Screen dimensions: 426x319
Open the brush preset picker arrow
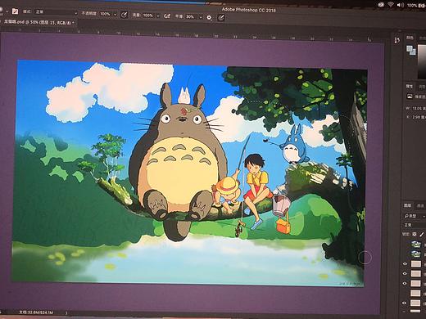7,11
